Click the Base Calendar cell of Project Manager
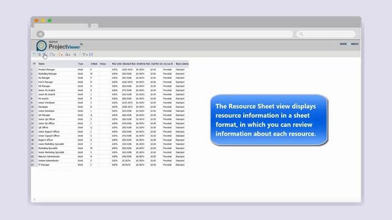Image resolution: width=392 pixels, height=220 pixels. (180, 70)
